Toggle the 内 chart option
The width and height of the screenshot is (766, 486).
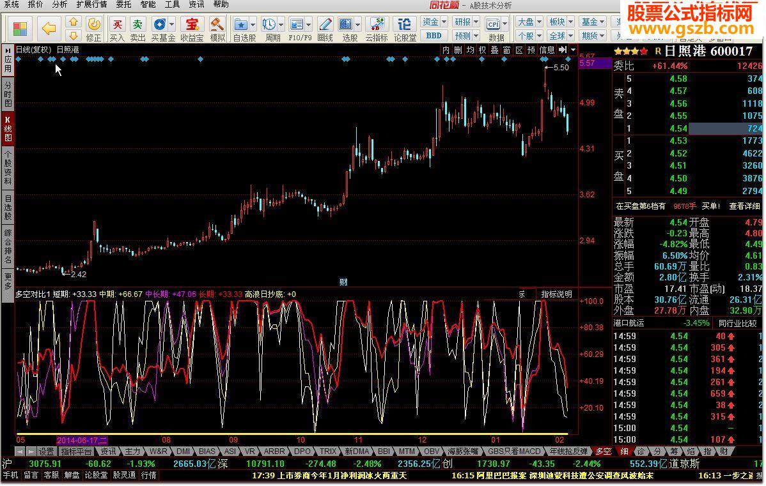446,50
